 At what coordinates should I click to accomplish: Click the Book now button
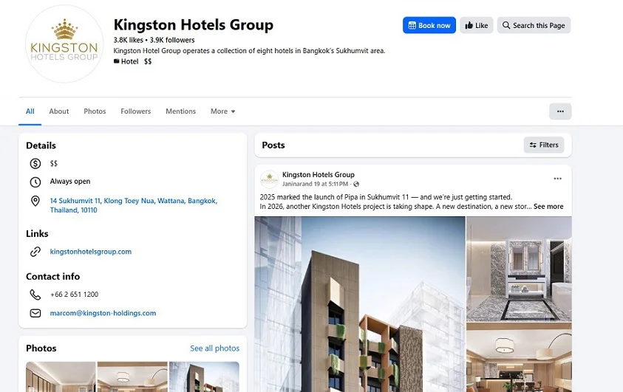429,25
